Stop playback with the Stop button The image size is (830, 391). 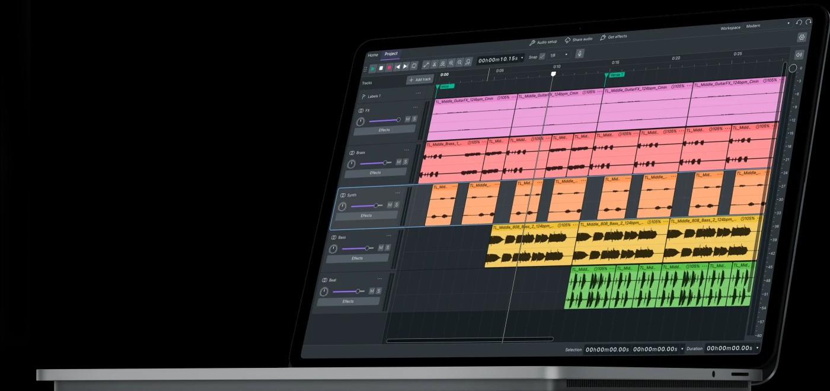tap(381, 68)
